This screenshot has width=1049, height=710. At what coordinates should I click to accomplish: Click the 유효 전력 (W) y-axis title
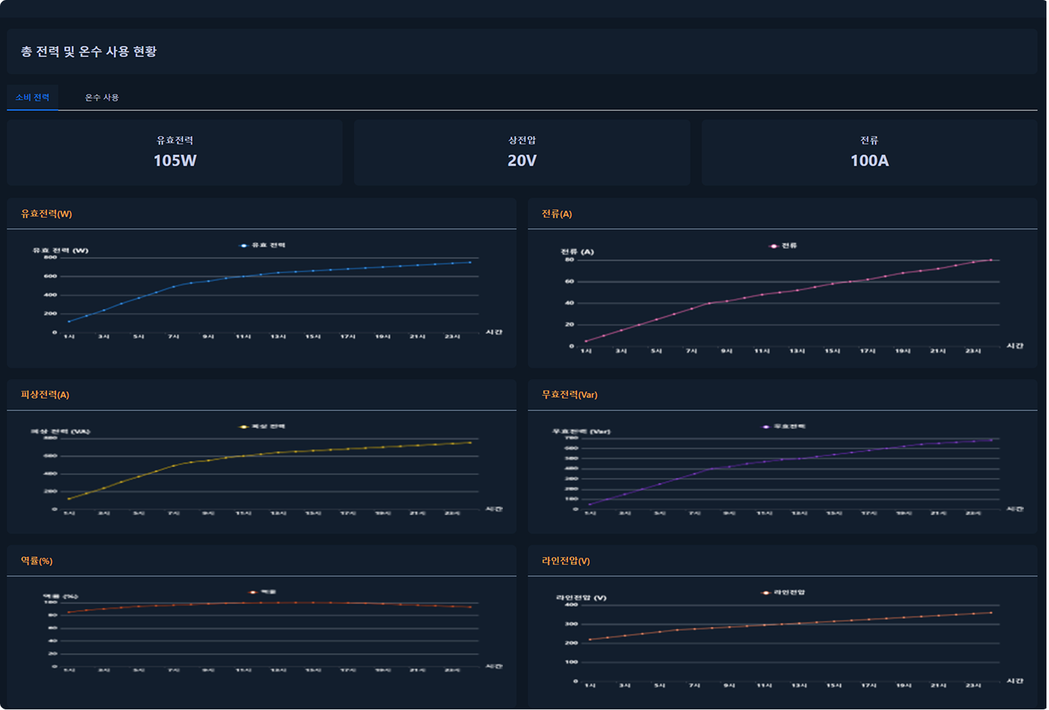(x=60, y=250)
